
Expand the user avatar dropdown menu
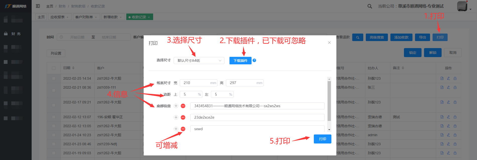(x=470, y=9)
